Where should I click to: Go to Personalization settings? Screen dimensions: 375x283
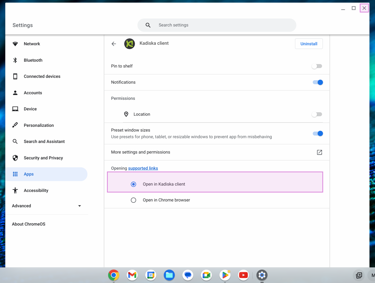[46, 125]
